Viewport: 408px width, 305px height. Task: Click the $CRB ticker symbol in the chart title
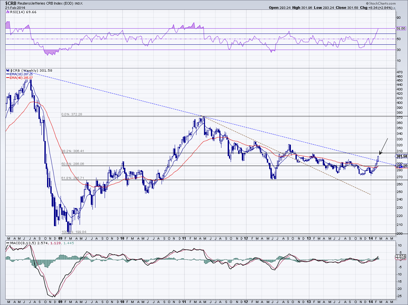10,3
